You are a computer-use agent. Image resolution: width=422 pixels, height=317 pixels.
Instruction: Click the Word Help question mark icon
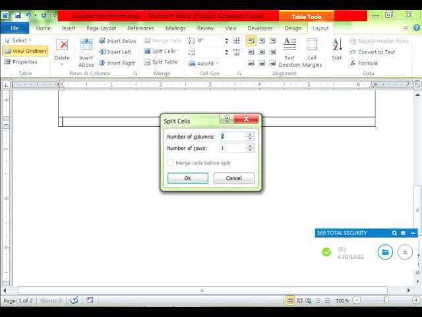(417, 28)
